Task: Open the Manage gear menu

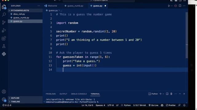Action: click(4, 100)
